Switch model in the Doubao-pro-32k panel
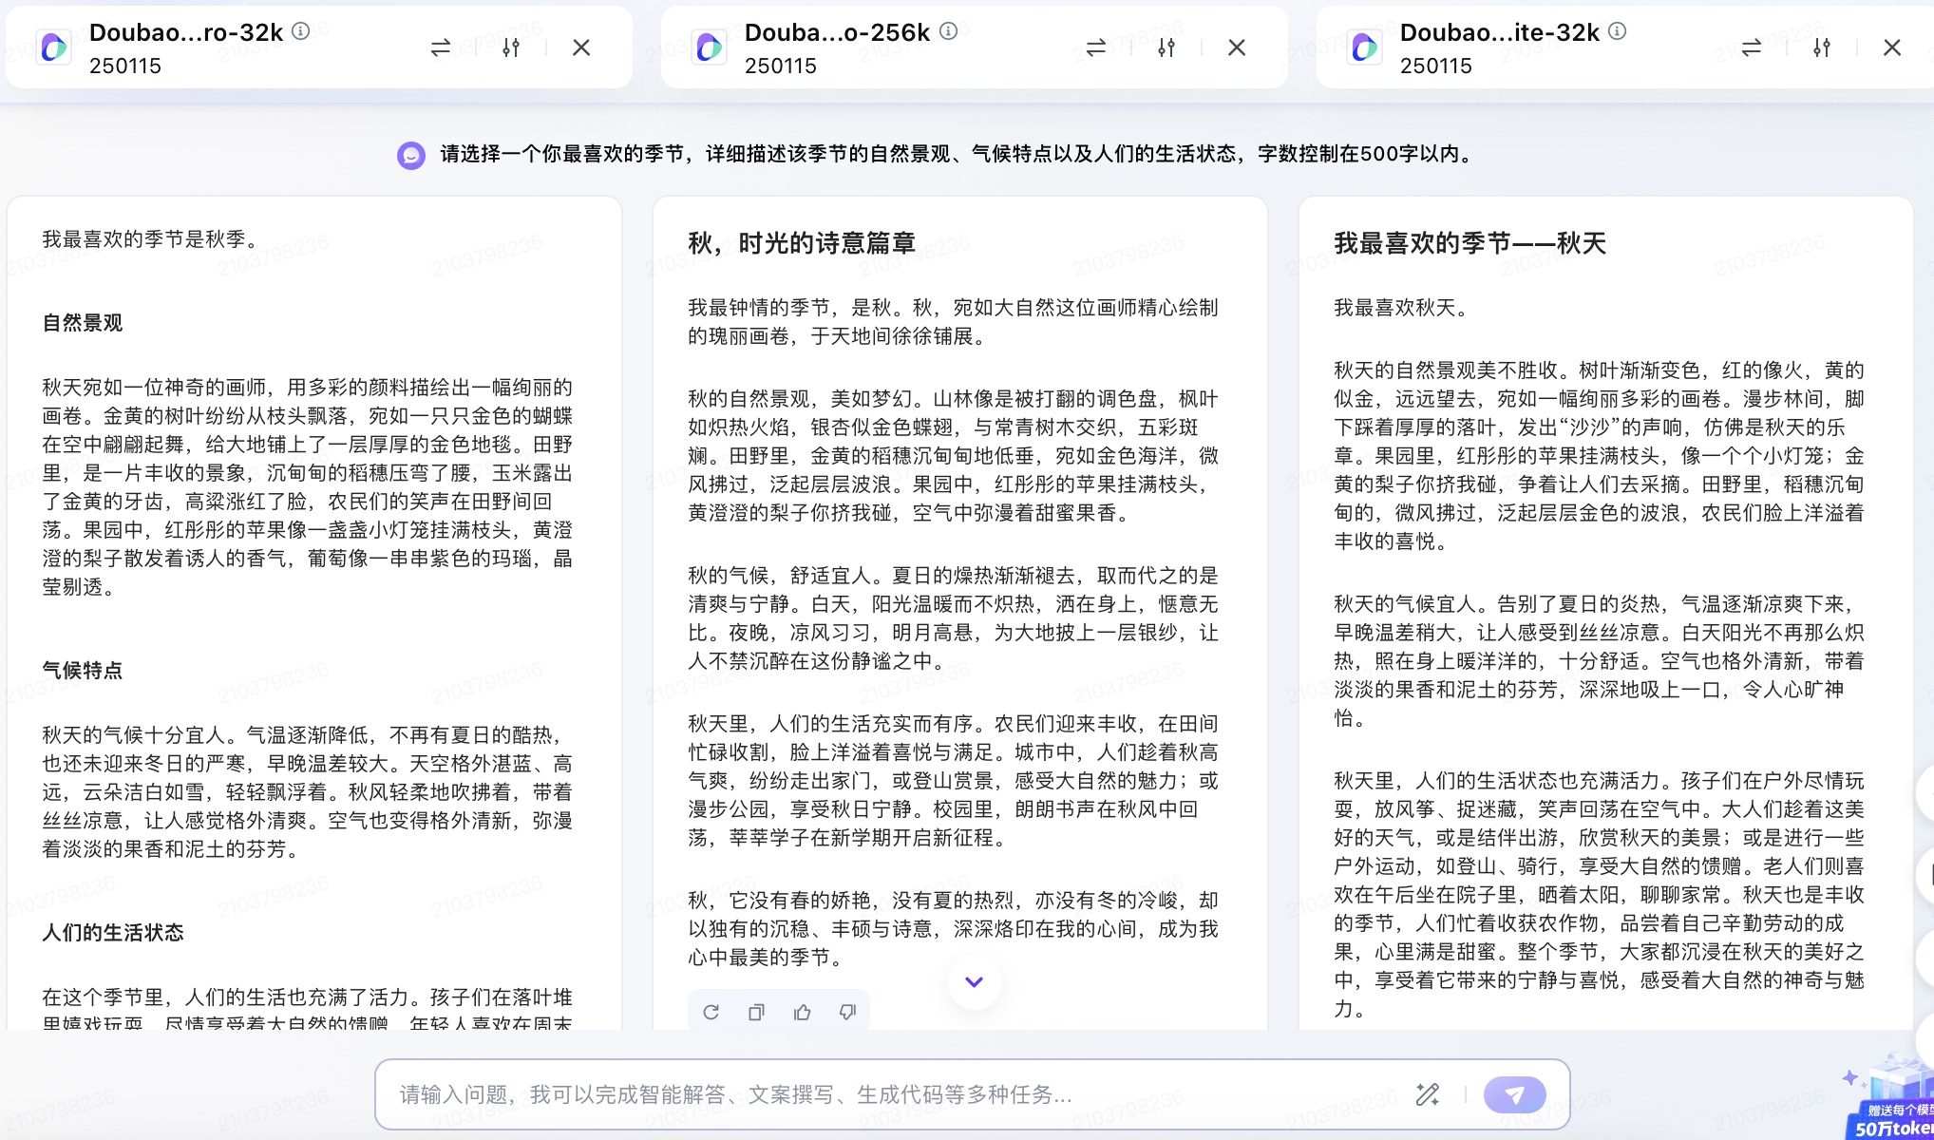The height and width of the screenshot is (1140, 1934). (441, 47)
